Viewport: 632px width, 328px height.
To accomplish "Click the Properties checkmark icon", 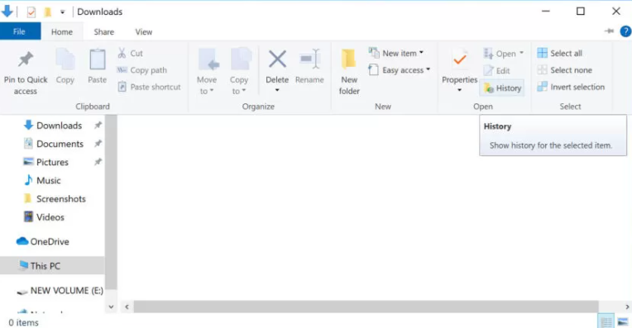I will point(459,59).
